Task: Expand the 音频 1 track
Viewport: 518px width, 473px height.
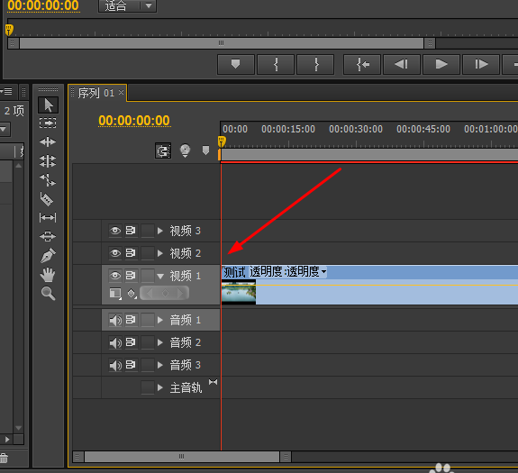Action: (160, 320)
